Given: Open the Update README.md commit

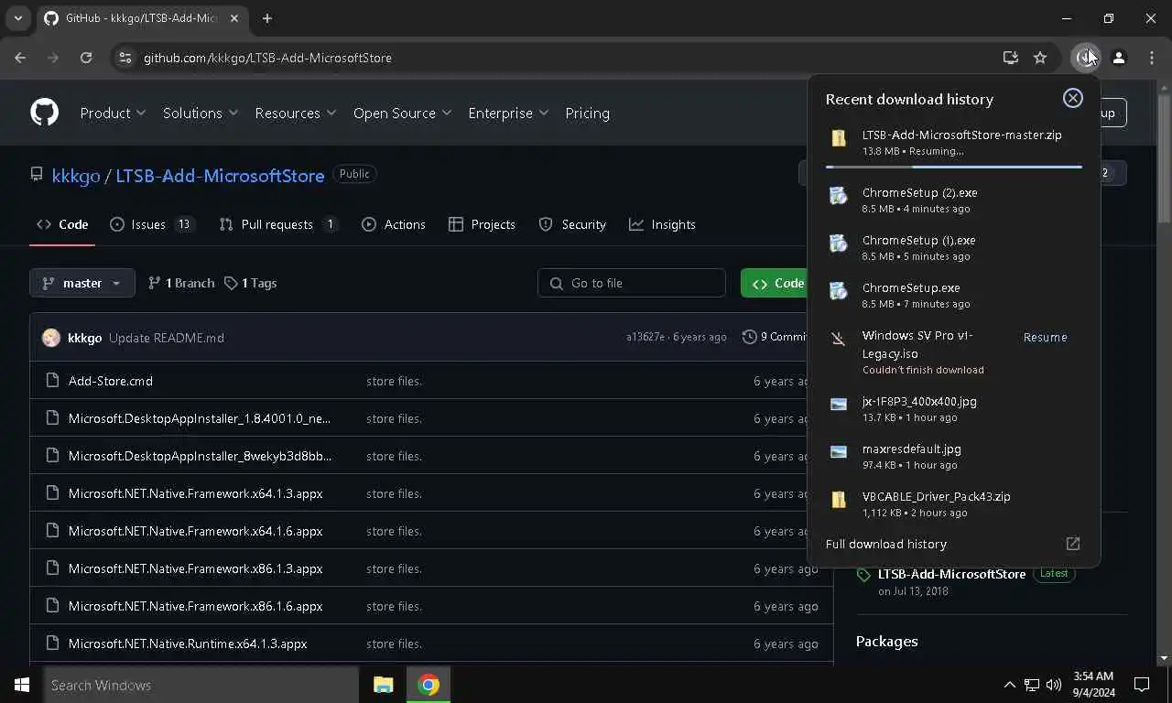Looking at the screenshot, I should coord(167,338).
